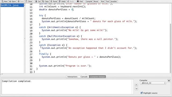Click the "Somehow, there was a null pointer." string
Image resolution: width=172 pixels, height=97 pixels.
91,39
